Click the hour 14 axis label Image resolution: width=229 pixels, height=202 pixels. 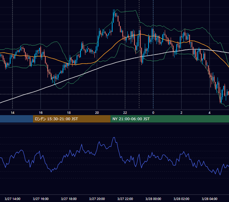(x=12, y=113)
